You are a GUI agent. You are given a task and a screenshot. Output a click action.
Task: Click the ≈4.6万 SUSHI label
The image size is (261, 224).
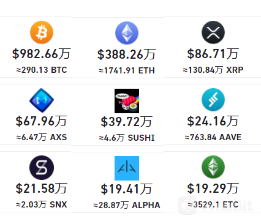tap(127, 138)
